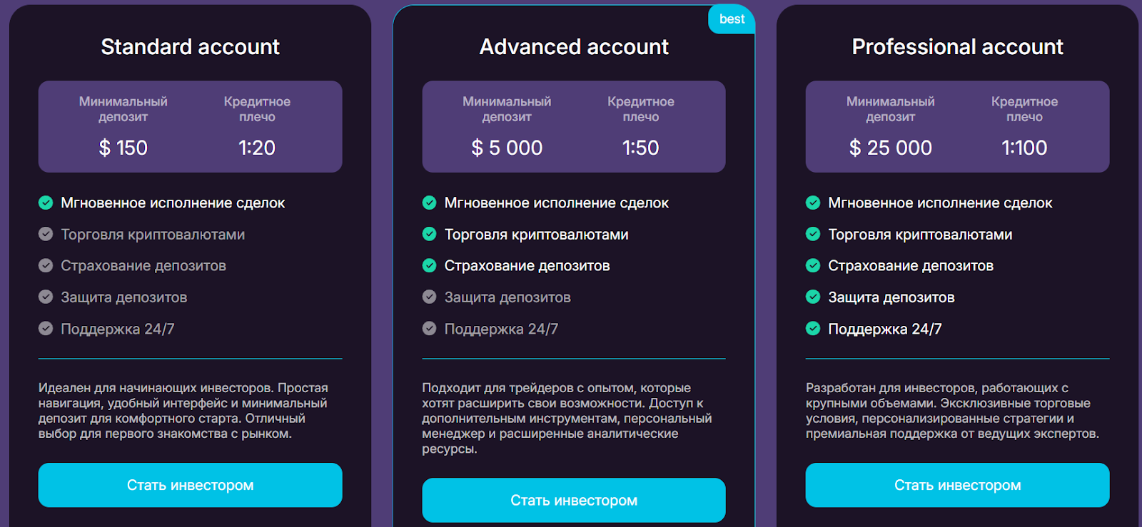Click the green checkmark for Advanced deposit insurance

430,266
